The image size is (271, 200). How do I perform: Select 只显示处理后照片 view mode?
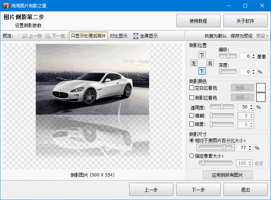tap(88, 36)
